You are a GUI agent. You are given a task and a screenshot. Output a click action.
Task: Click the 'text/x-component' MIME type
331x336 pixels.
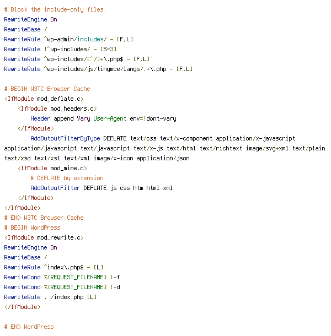(186, 138)
